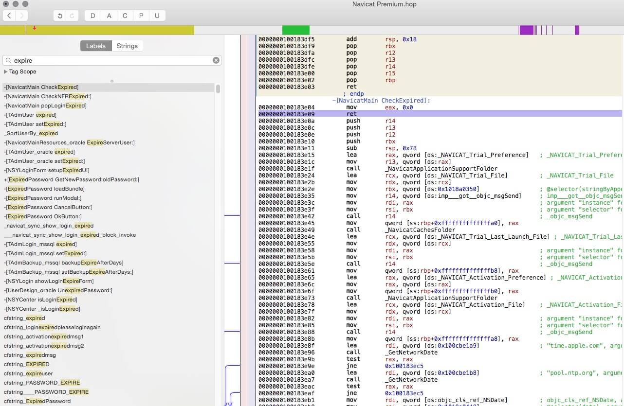
Task: Select -[TAdmLogin_mssql expired] label
Action: pyautogui.click(x=40, y=244)
